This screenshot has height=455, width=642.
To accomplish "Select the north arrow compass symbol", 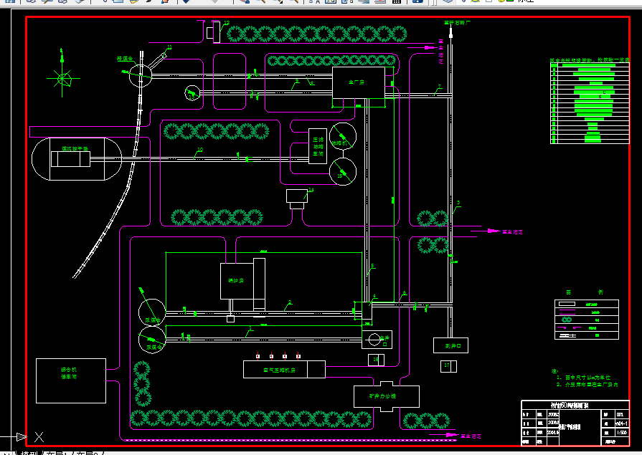I will coord(62,74).
